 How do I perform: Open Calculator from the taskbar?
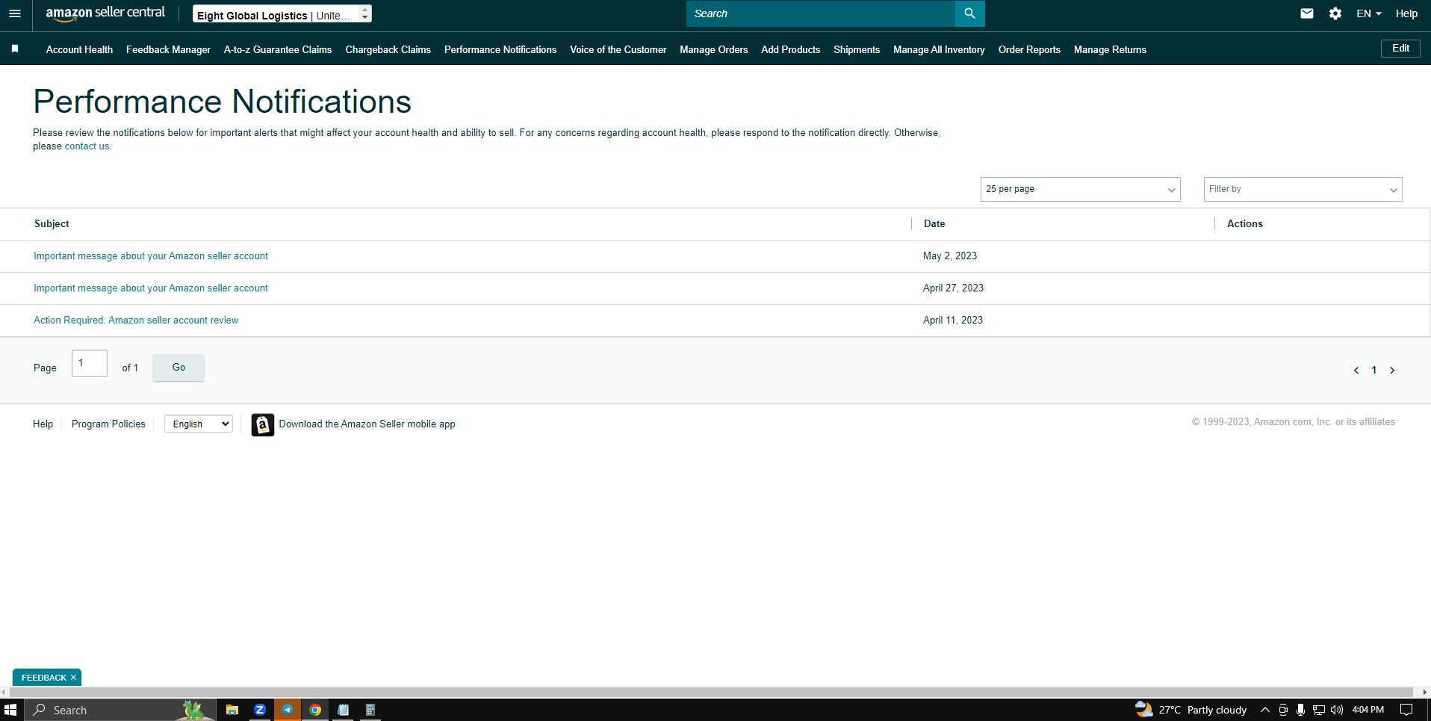pyautogui.click(x=370, y=710)
